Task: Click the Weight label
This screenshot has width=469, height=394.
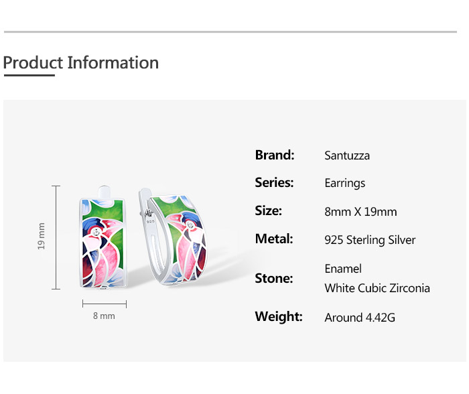Action: [x=279, y=317]
